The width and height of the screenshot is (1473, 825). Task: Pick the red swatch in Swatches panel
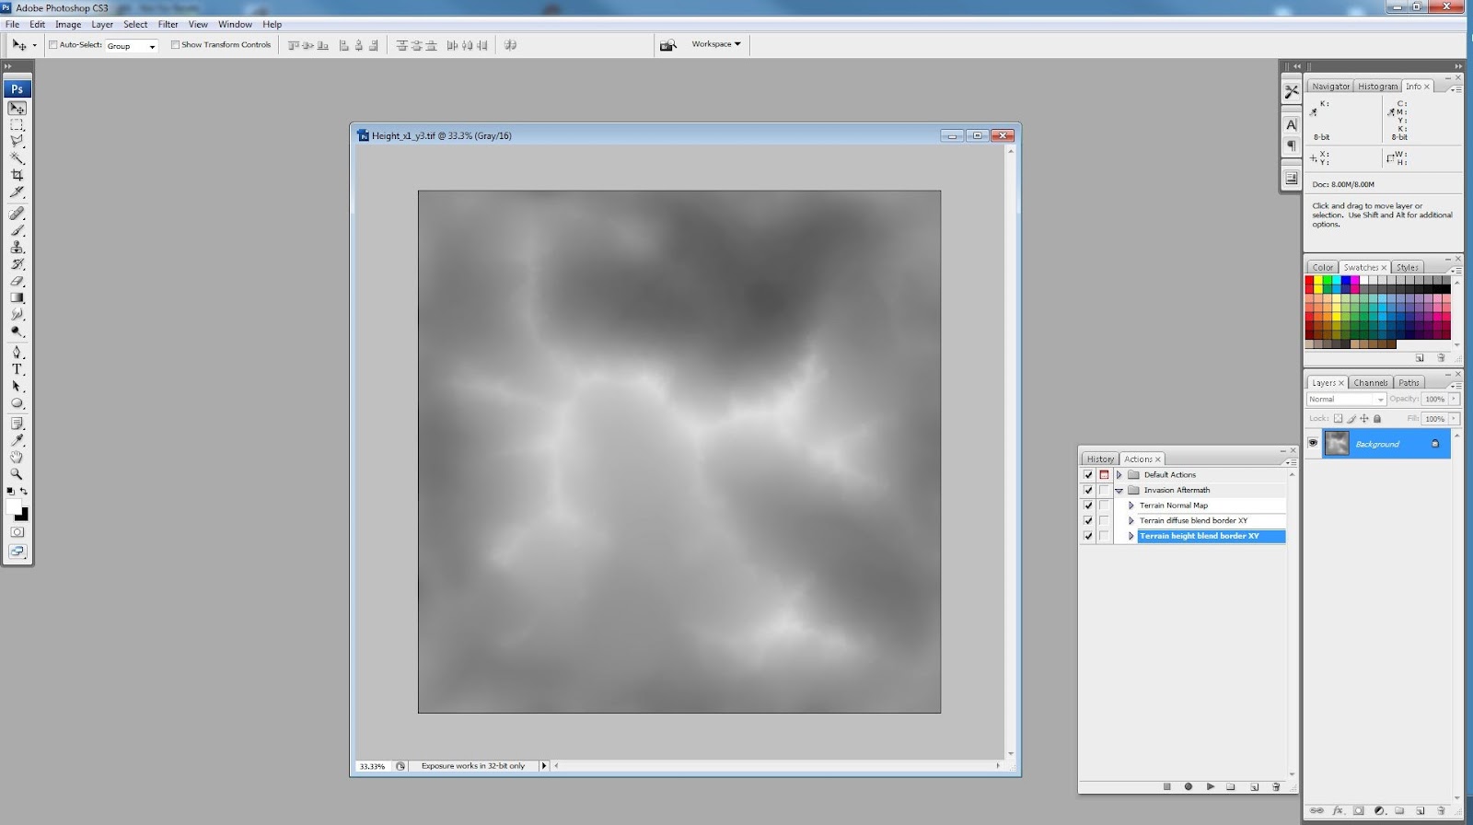tap(1309, 280)
